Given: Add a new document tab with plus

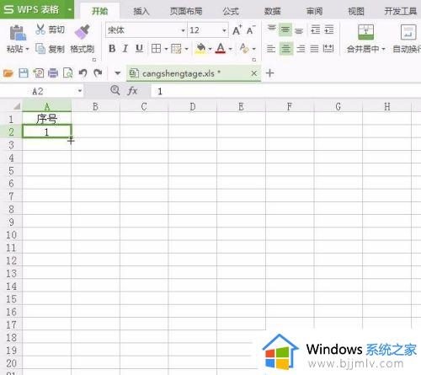Looking at the screenshot, I should coord(269,73).
